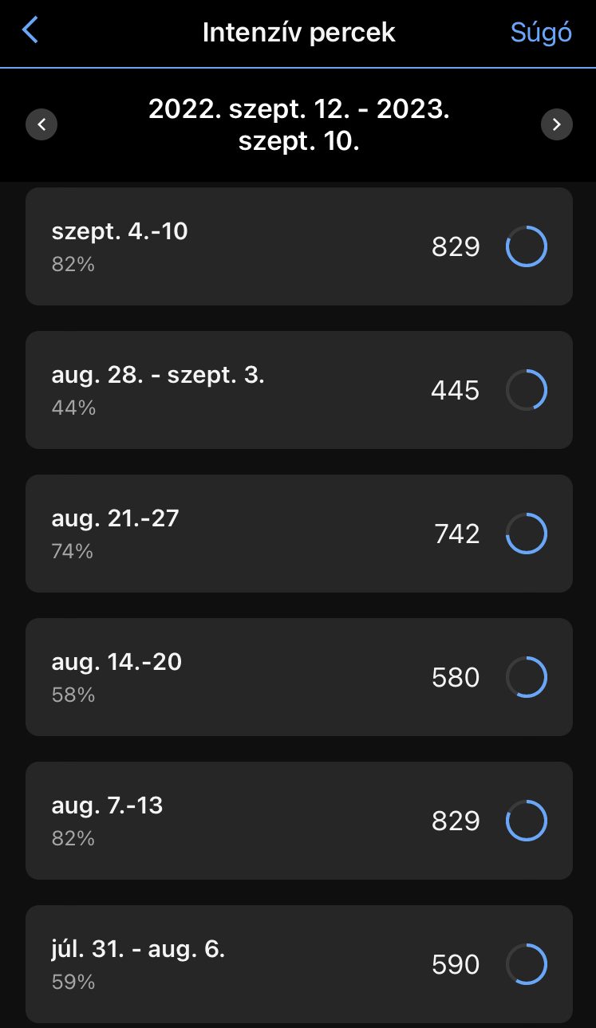This screenshot has height=1028, width=596.
Task: Tap progress ring for aug. 14.-20
Action: [527, 677]
